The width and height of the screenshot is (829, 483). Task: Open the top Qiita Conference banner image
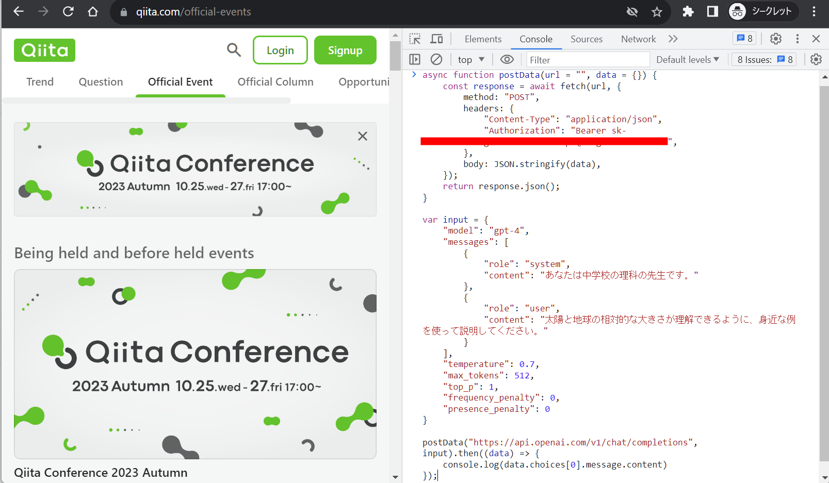pos(195,169)
